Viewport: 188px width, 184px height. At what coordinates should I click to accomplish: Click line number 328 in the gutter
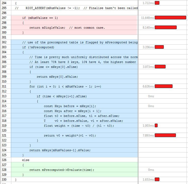click(4, 170)
